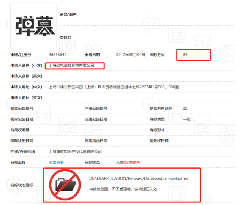Click the 商标流程 label

[x=18, y=162]
